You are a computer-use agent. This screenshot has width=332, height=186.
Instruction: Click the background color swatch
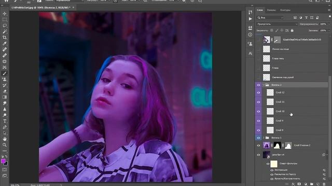(6, 163)
